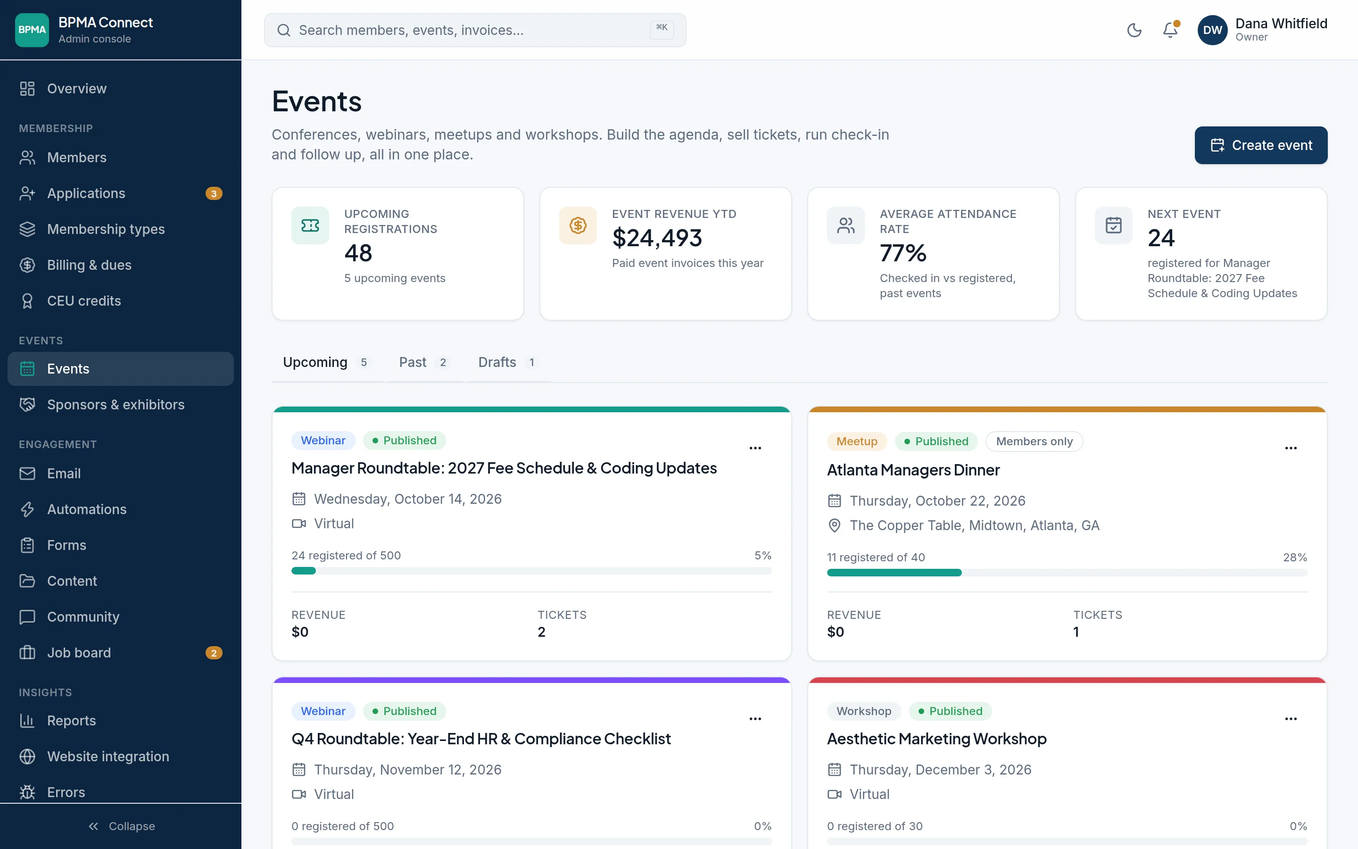Click the Create event button
Image resolution: width=1358 pixels, height=849 pixels.
(x=1260, y=145)
